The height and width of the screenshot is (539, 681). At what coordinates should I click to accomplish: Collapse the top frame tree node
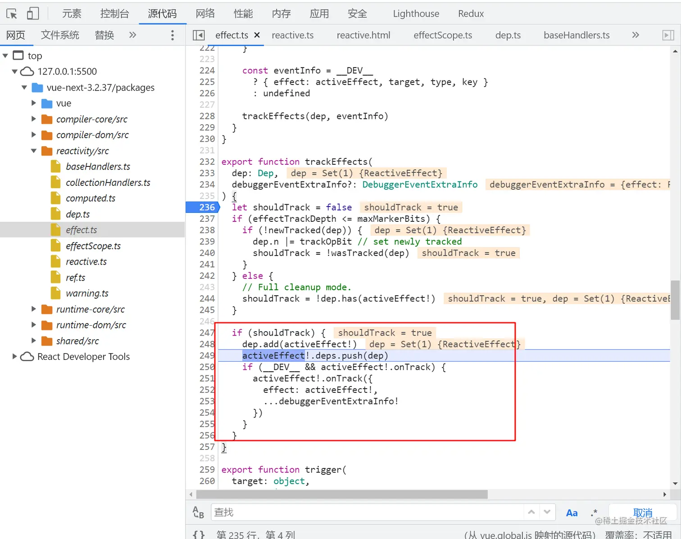[5, 56]
